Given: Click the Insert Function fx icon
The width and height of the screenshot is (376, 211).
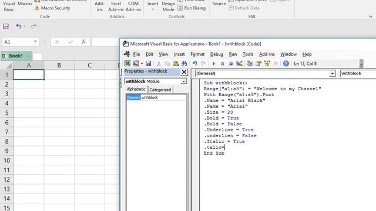Looking at the screenshot, I should (x=83, y=42).
